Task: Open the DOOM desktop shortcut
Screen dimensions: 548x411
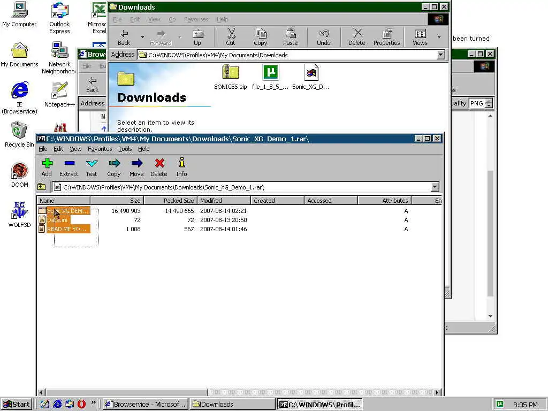Action: (x=20, y=175)
